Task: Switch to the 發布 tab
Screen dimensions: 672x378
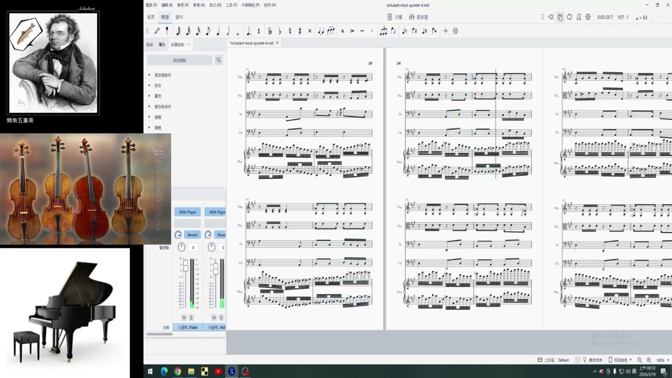Action: [x=180, y=17]
